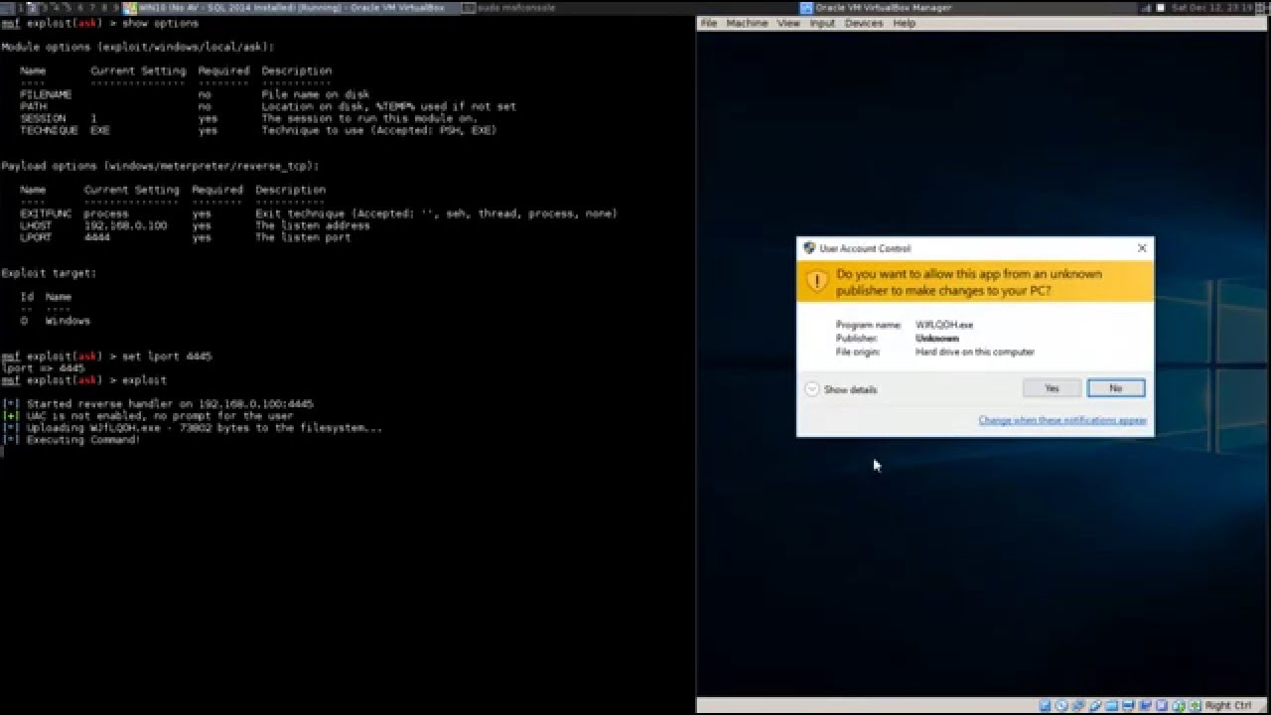Click 'Executing Command!' terminal line
Viewport: 1271px width, 715px height.
71,440
